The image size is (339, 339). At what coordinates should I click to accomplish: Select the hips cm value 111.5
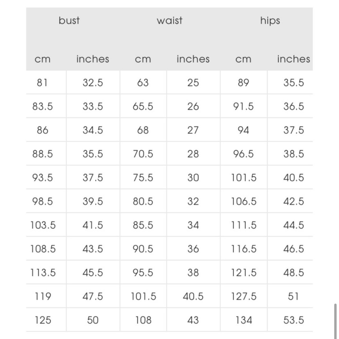244,225
